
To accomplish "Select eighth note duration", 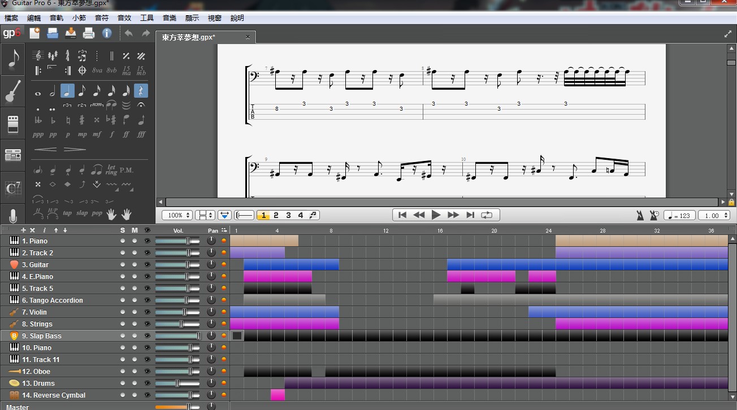I will click(82, 90).
